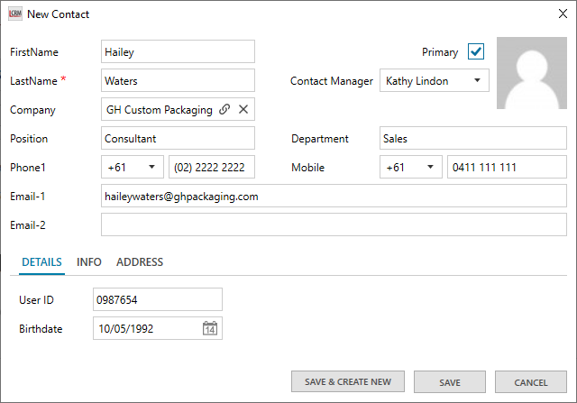Open the Mobile country code dropdown
577x403 pixels.
pos(428,168)
